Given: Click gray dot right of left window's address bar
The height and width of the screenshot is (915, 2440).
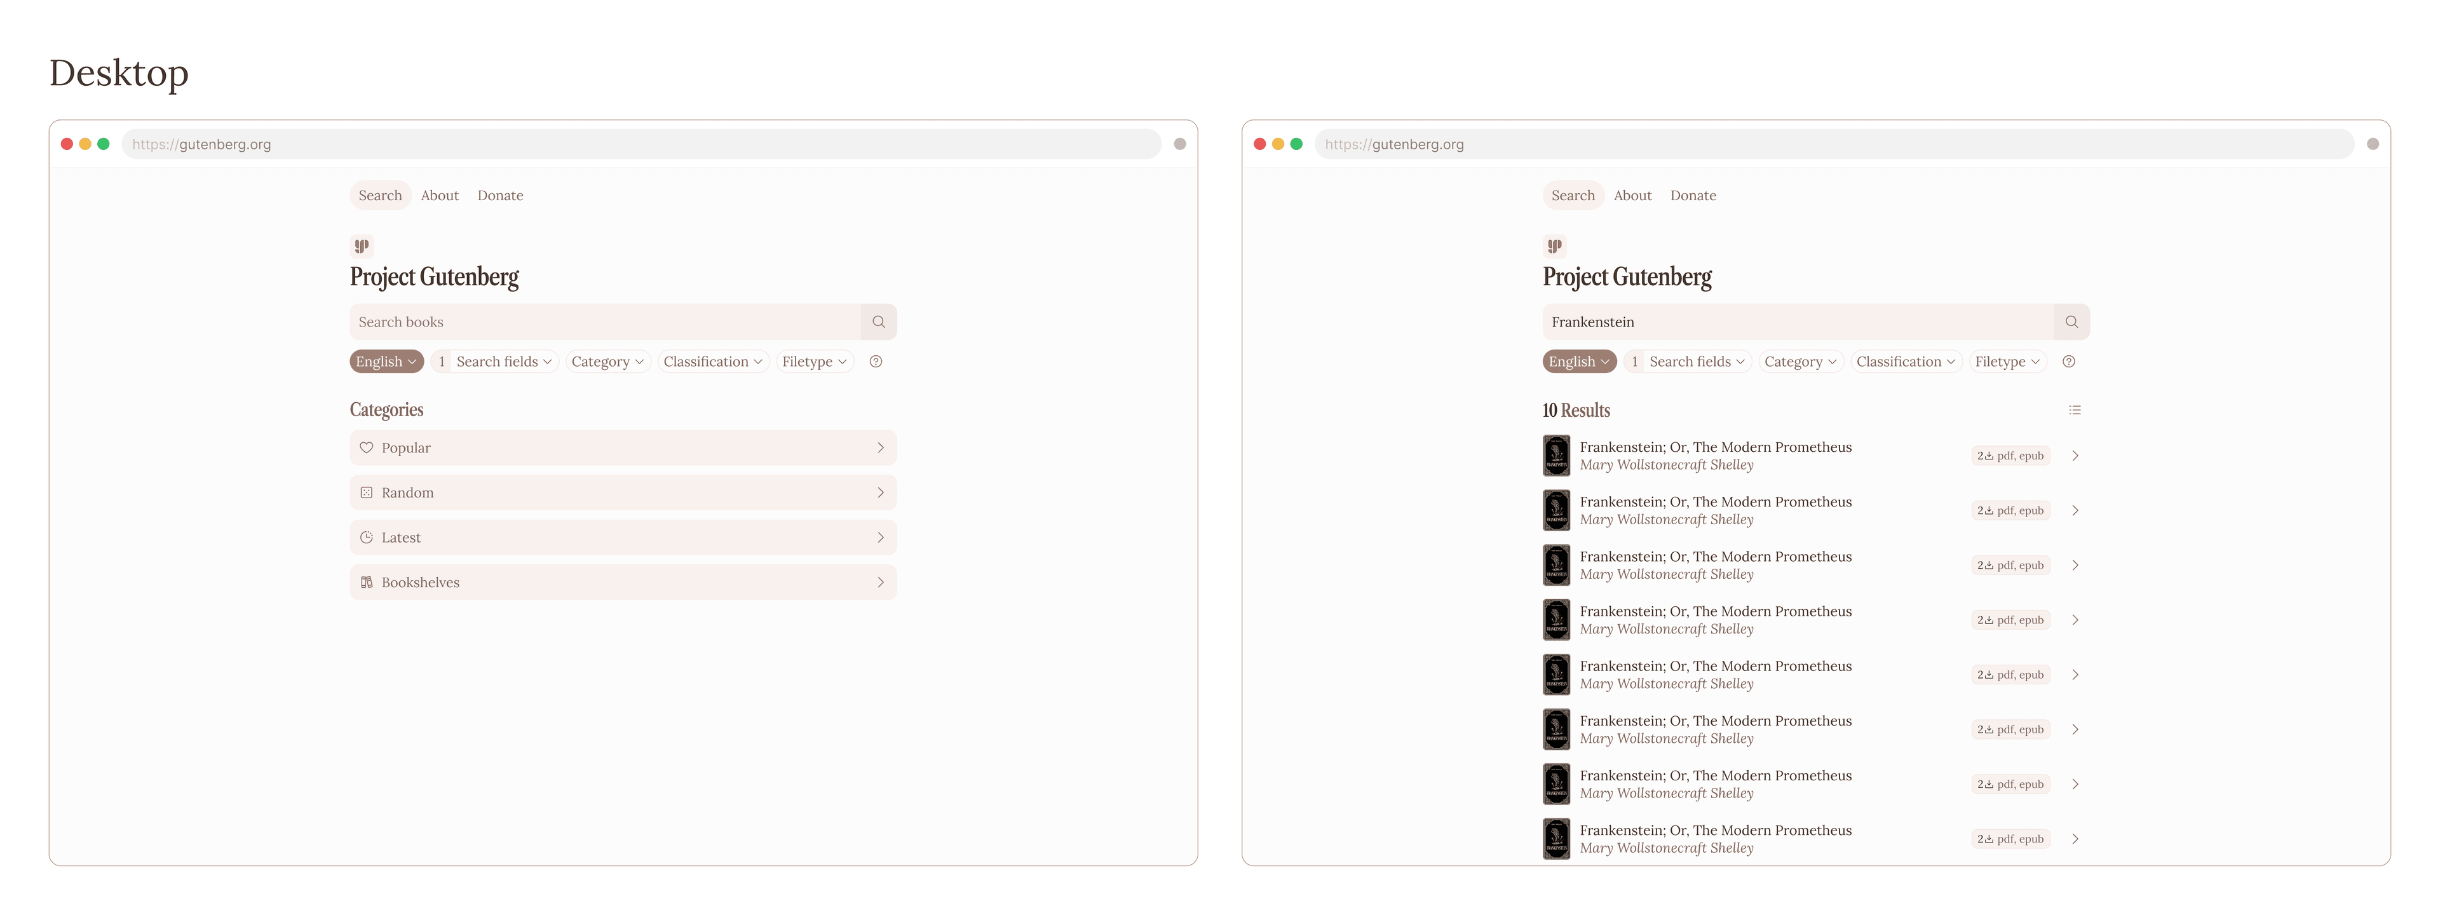Looking at the screenshot, I should coord(1179,144).
